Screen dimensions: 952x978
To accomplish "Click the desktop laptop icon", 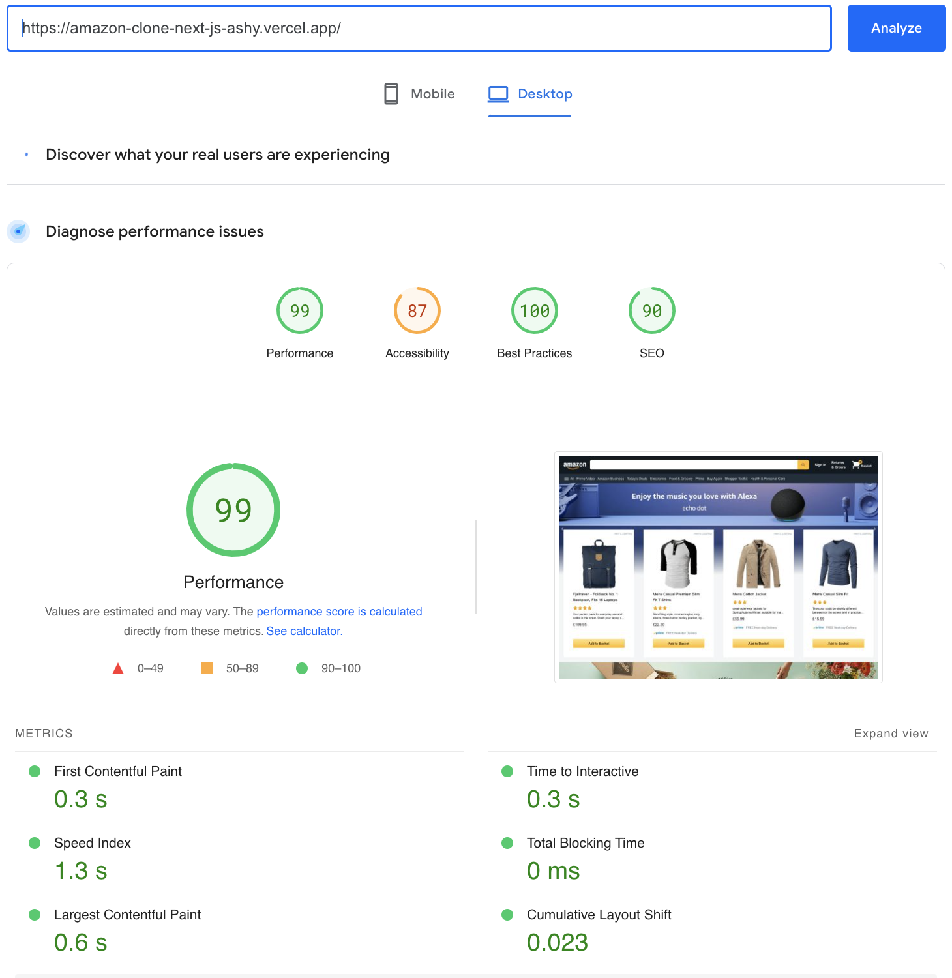I will coord(498,94).
